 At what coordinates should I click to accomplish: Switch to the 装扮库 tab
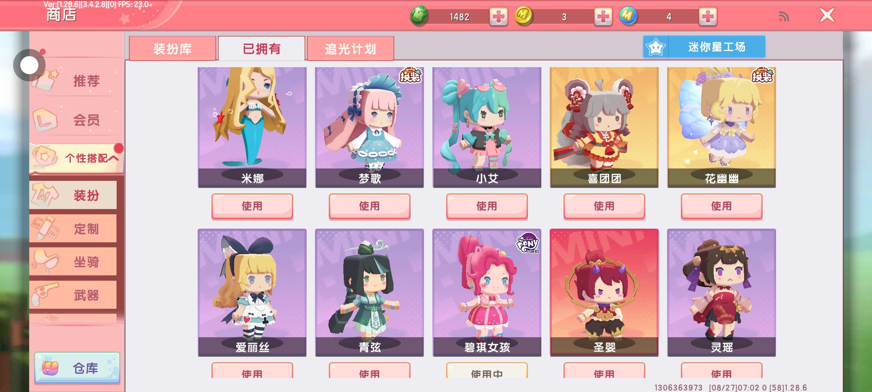[173, 49]
